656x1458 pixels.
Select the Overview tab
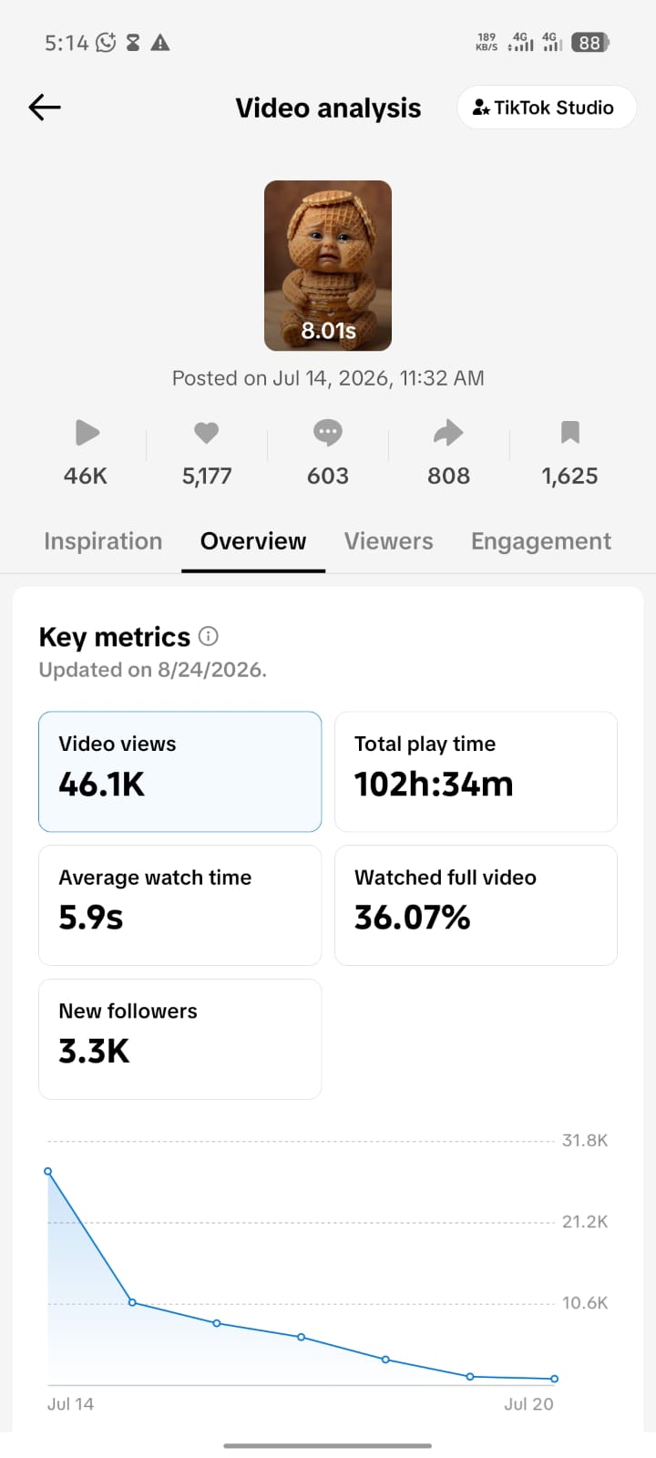[x=253, y=541]
